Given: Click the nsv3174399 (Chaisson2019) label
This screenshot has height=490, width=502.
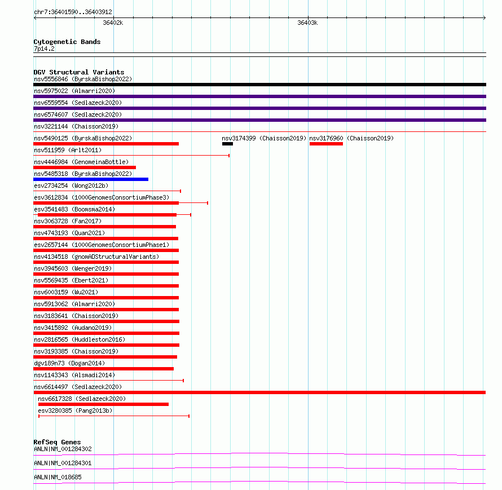Looking at the screenshot, I should pos(264,138).
